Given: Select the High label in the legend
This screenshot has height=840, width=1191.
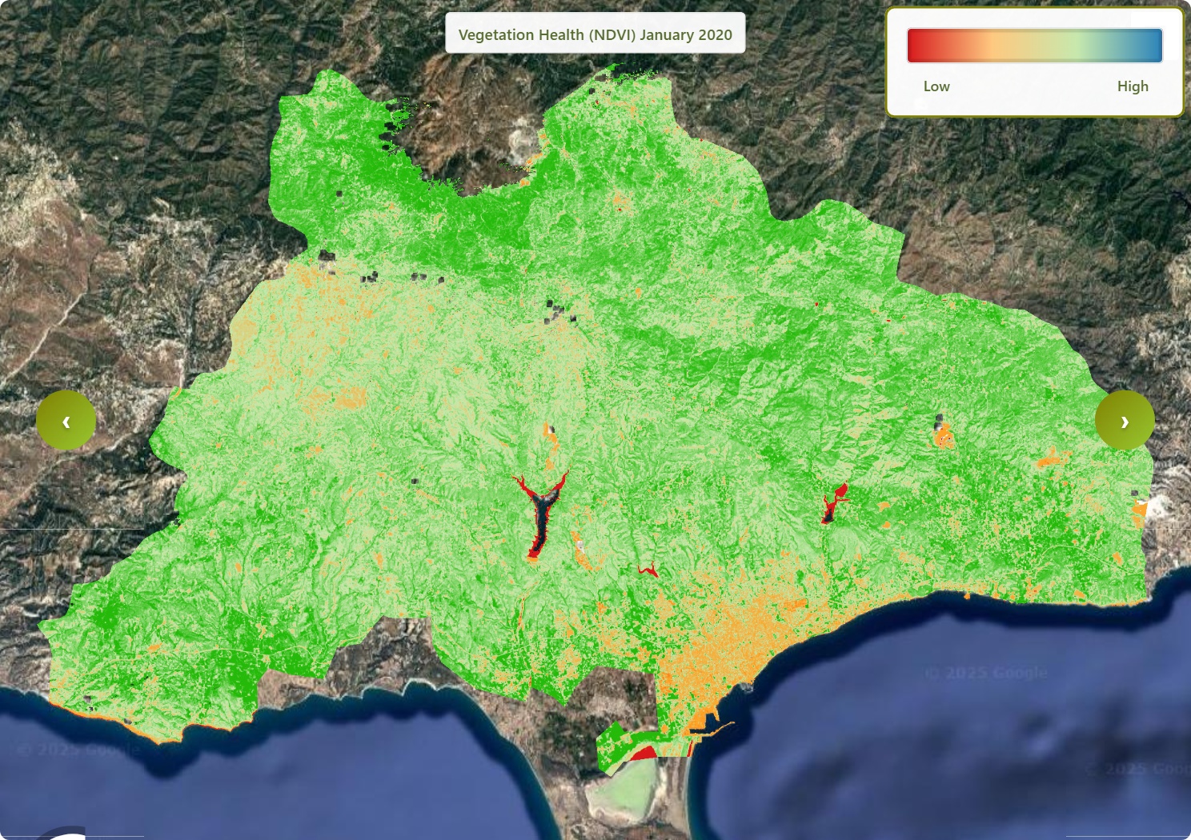Looking at the screenshot, I should tap(1132, 86).
